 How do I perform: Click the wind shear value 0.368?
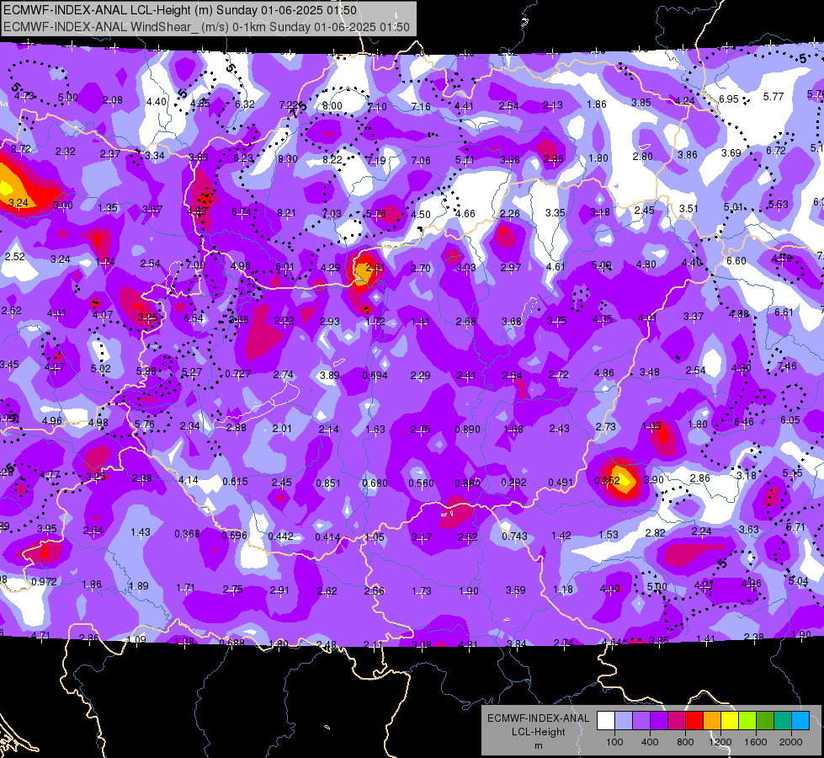click(187, 533)
